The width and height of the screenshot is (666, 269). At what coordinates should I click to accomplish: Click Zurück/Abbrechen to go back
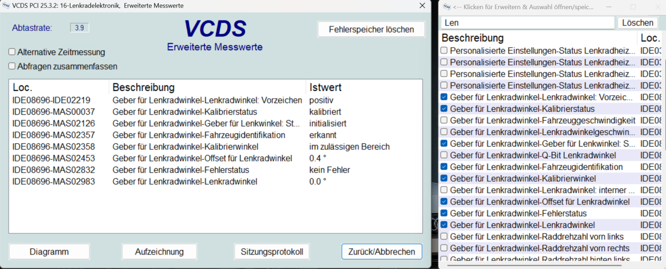tap(382, 252)
